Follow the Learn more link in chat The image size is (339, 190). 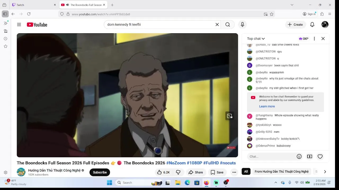click(267, 106)
